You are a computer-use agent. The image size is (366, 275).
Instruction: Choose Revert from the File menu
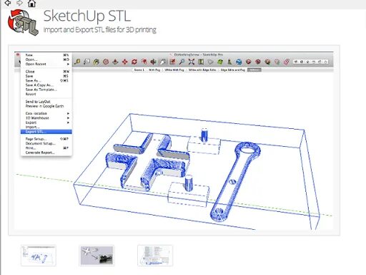click(46, 95)
